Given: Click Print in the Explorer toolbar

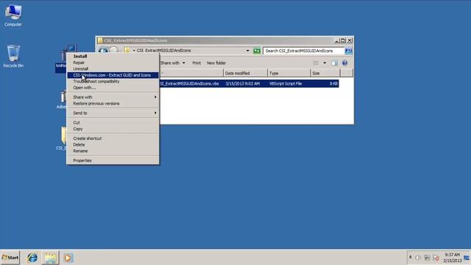Looking at the screenshot, I should (196, 63).
